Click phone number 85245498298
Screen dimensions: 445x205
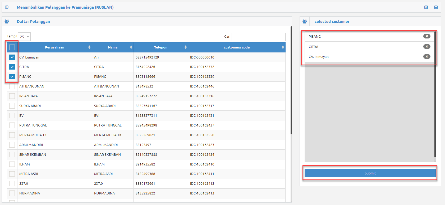coord(146,125)
